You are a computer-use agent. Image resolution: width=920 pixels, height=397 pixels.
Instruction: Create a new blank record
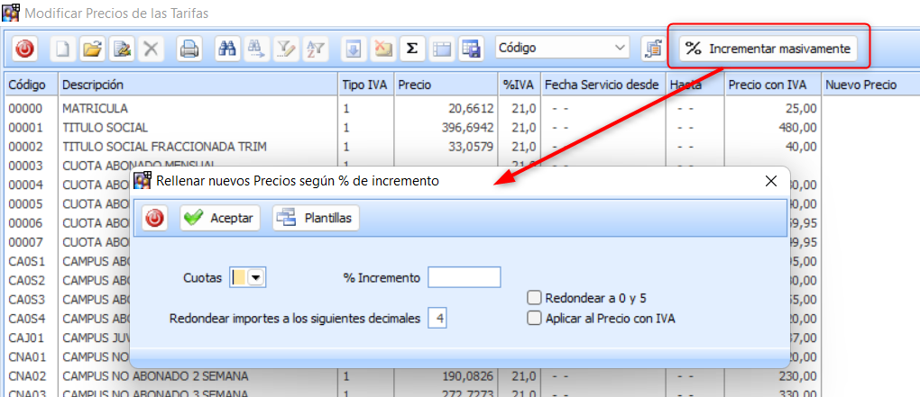coord(63,49)
